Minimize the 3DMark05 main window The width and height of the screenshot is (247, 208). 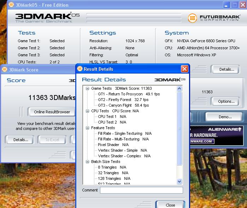(x=227, y=5)
